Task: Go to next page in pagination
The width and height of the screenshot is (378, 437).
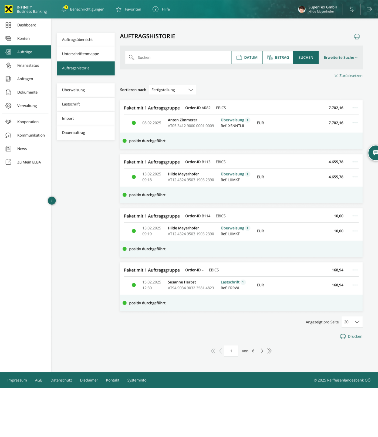Action: coord(262,351)
